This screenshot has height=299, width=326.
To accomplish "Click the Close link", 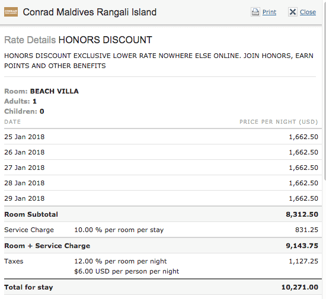I will click(308, 12).
